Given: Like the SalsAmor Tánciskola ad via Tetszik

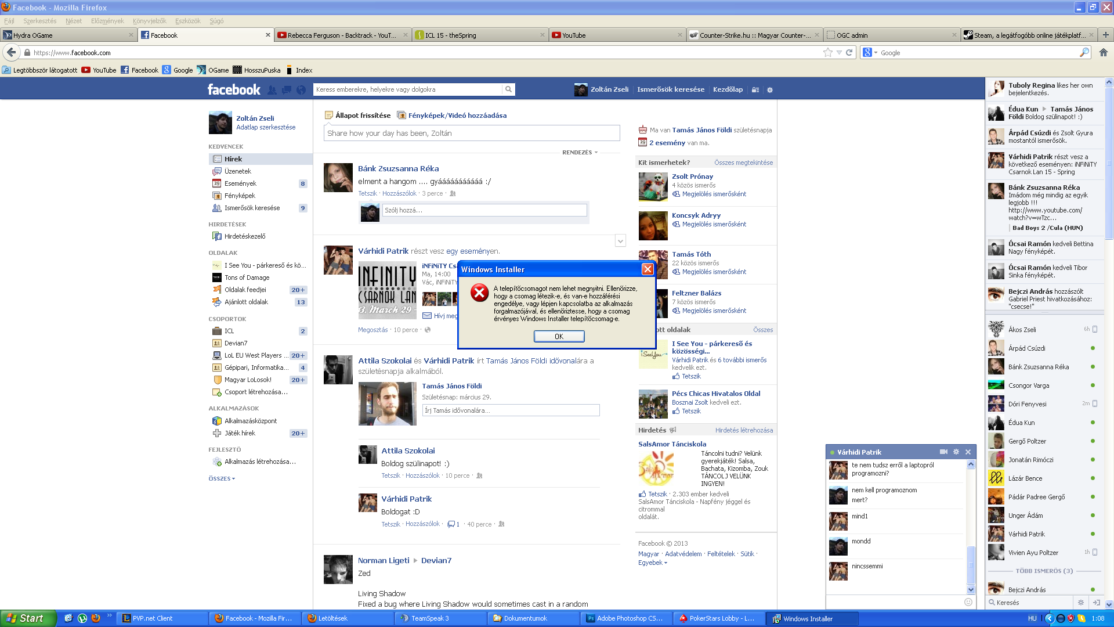Looking at the screenshot, I should [653, 494].
